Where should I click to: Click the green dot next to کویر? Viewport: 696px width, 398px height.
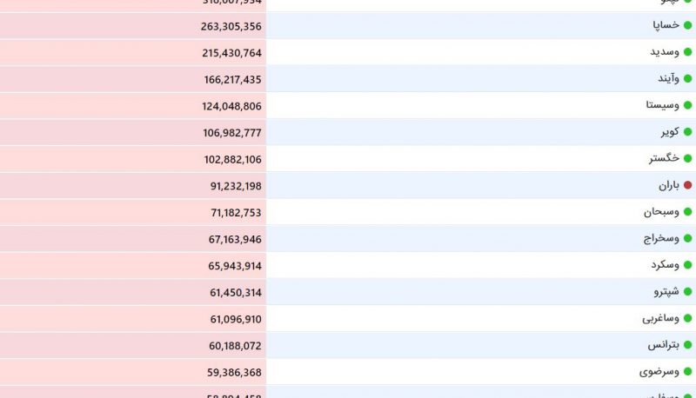[x=687, y=132]
